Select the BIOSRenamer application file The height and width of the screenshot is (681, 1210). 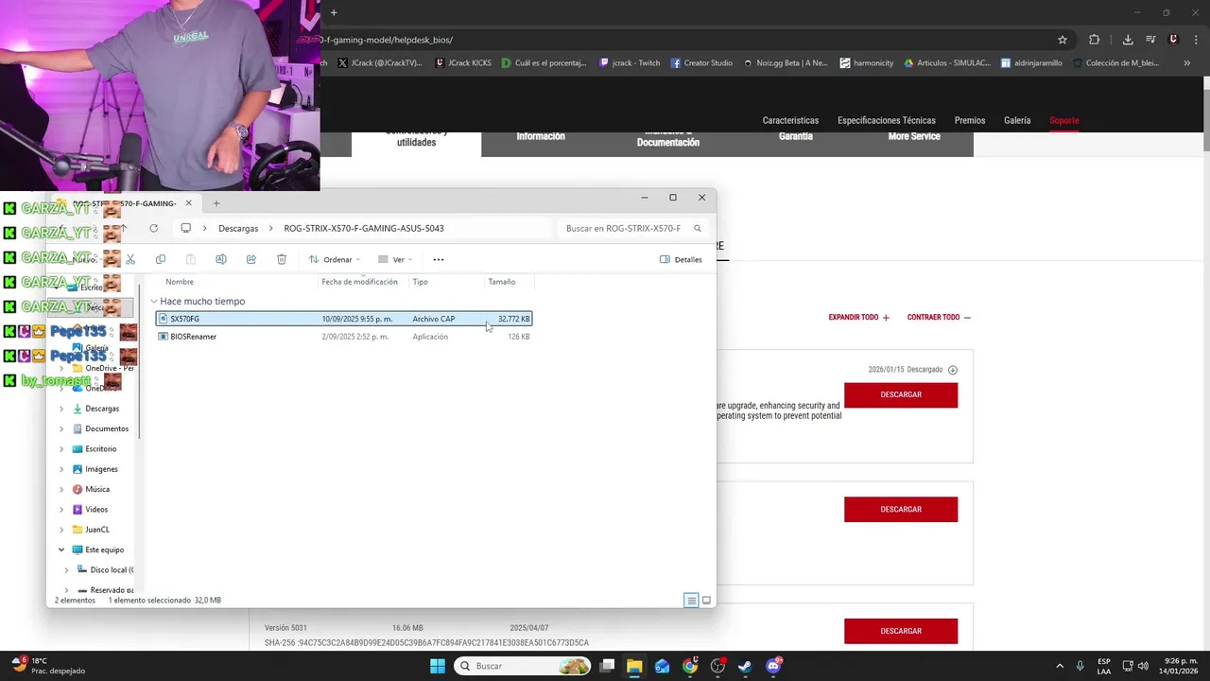(344, 337)
